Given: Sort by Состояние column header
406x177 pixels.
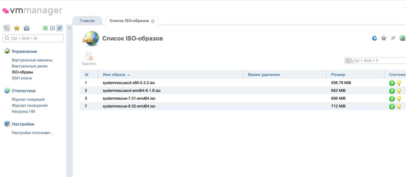Looking at the screenshot, I should click(395, 75).
